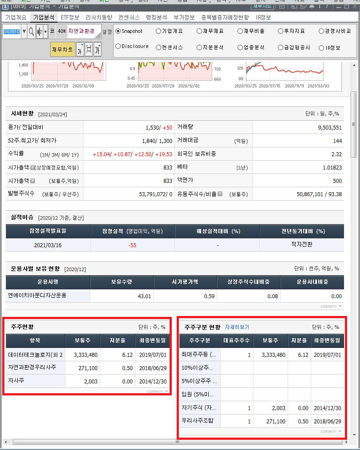Click the horizontal scrollbar thumb

[178, 442]
